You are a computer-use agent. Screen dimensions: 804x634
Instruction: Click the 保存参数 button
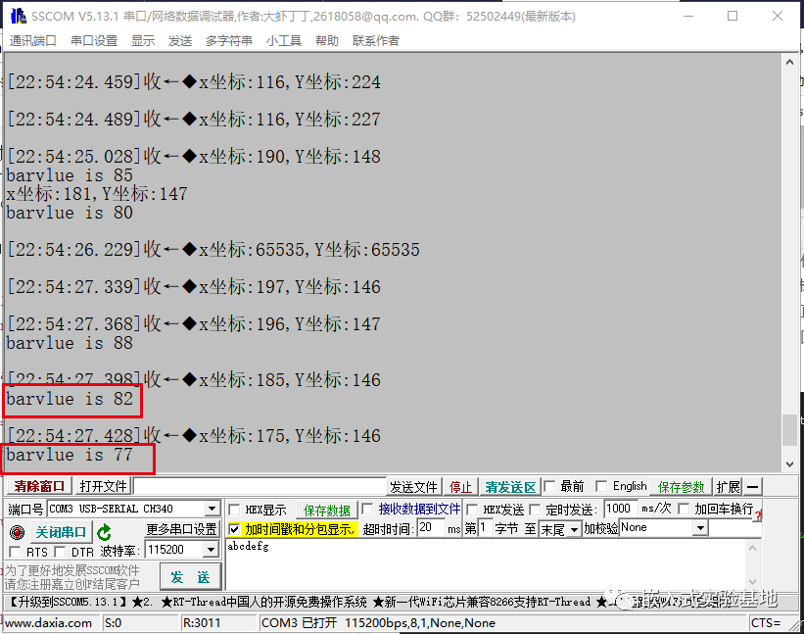click(x=681, y=487)
